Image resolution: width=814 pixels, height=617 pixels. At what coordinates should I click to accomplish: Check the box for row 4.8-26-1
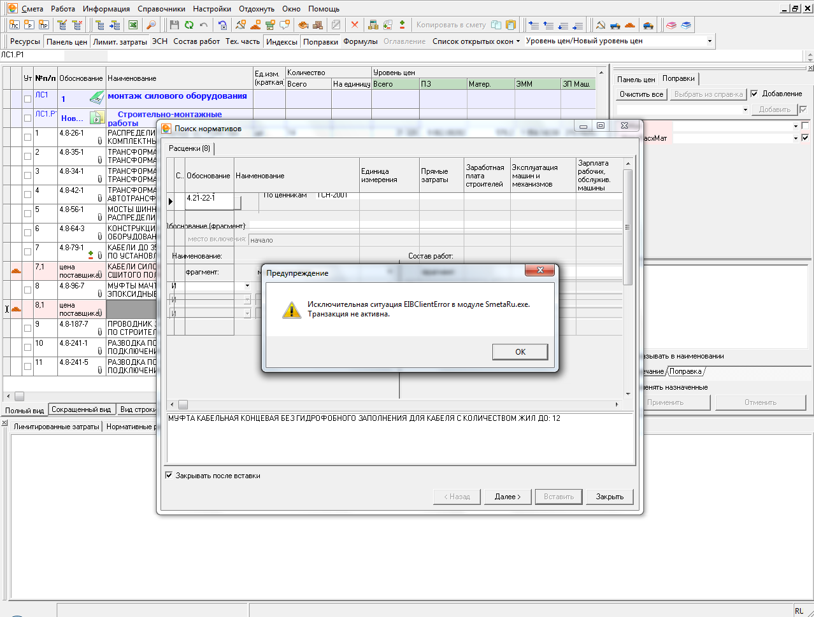[27, 137]
